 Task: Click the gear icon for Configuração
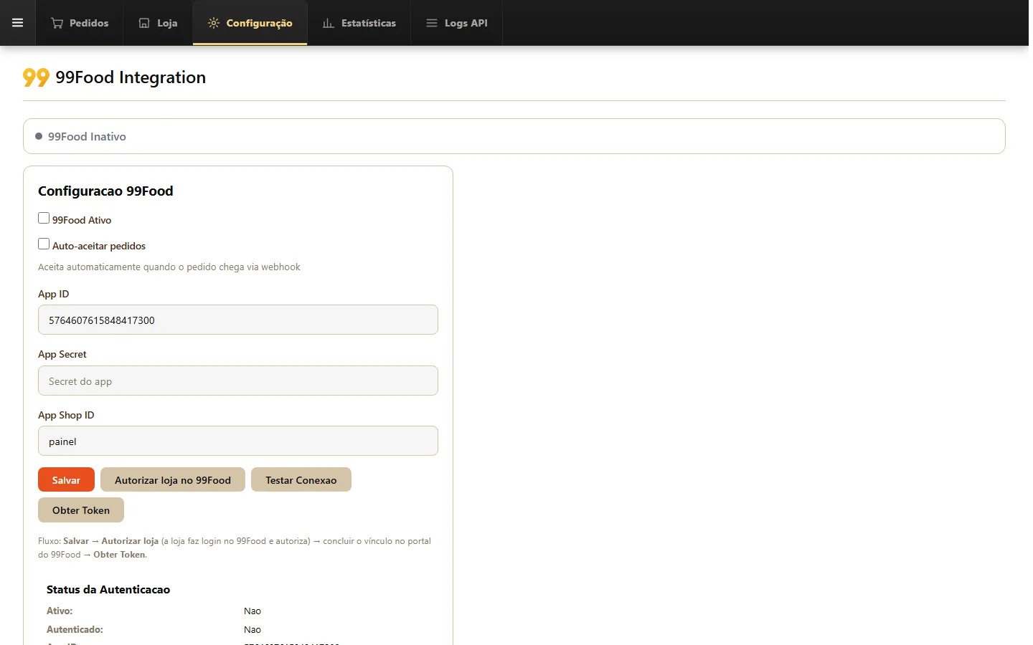(x=214, y=23)
